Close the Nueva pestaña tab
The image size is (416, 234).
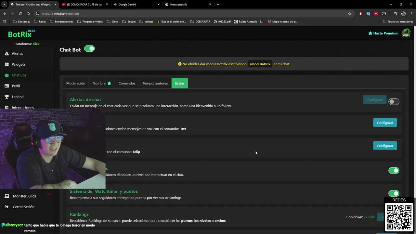210,5
